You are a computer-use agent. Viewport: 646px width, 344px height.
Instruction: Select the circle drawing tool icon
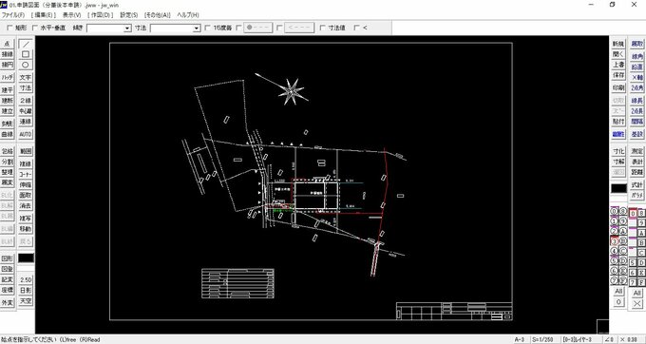26,65
